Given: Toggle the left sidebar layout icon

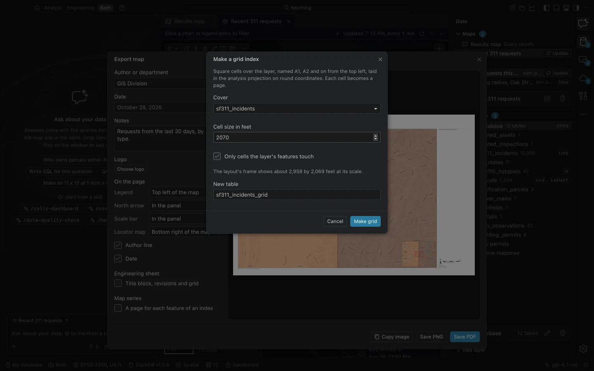Looking at the screenshot, I should [547, 8].
